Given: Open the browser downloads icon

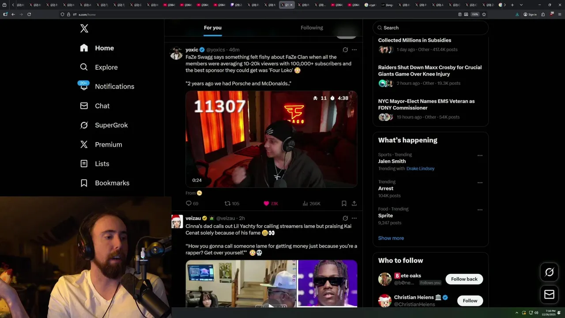Looking at the screenshot, I should pos(517,15).
